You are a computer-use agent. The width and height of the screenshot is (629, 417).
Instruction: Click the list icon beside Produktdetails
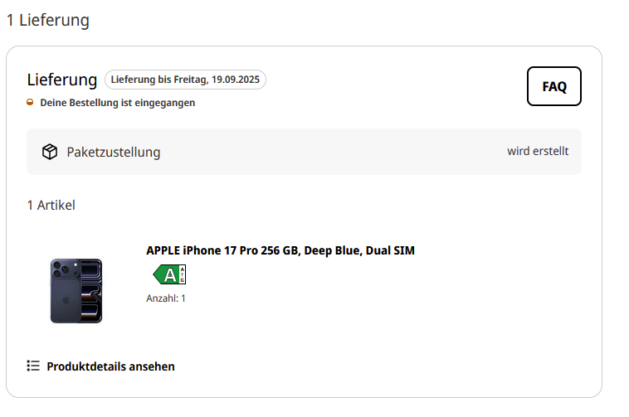coord(33,366)
